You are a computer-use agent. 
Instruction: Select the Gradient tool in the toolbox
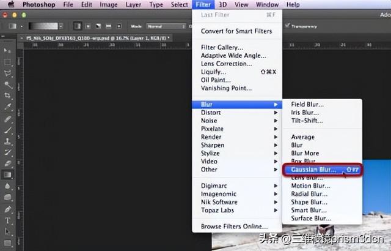click(7, 175)
